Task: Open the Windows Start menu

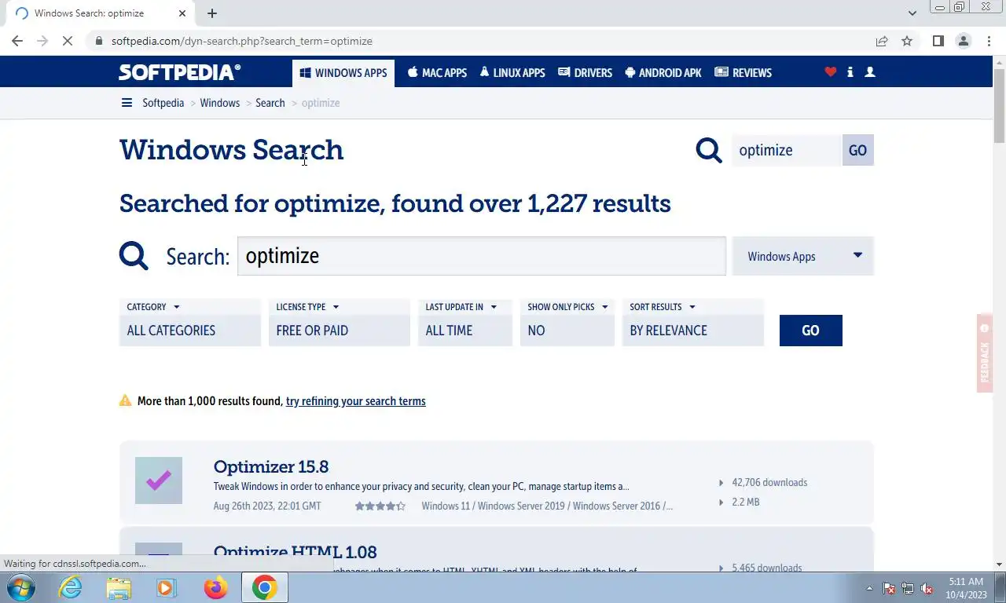Action: click(x=21, y=587)
